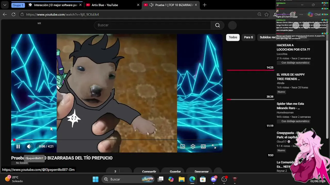The height and width of the screenshot is (185, 330).
Task: Enter fullscreen with the expand icon
Action: pyautogui.click(x=214, y=146)
